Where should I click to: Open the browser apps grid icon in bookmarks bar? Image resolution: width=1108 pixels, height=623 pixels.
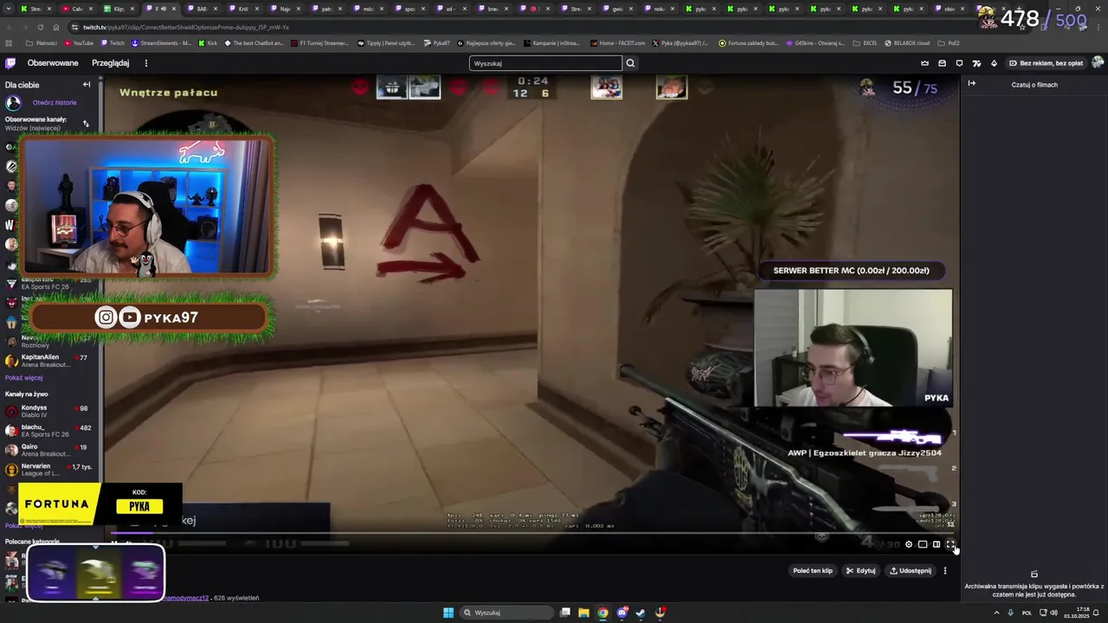(10, 43)
